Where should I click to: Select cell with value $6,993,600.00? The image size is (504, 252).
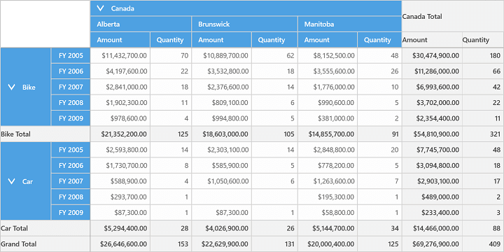[432, 87]
